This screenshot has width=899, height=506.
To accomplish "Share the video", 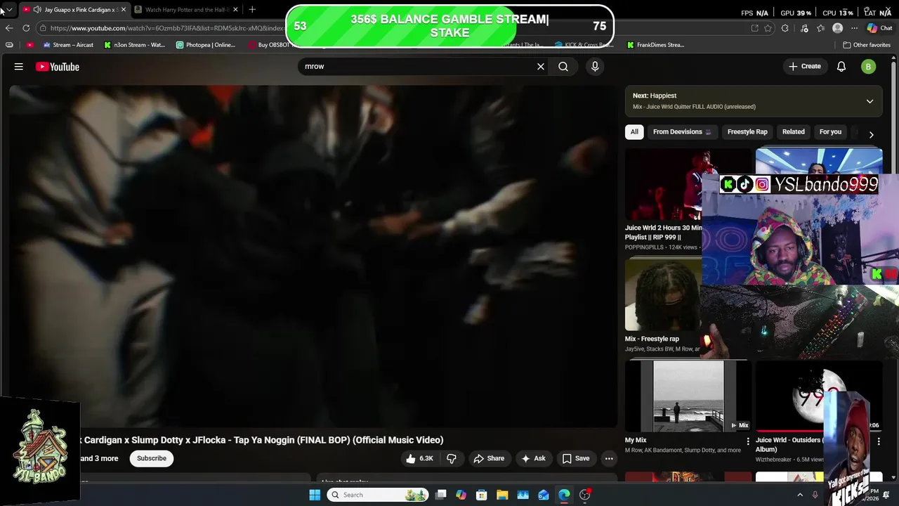I will tap(489, 458).
